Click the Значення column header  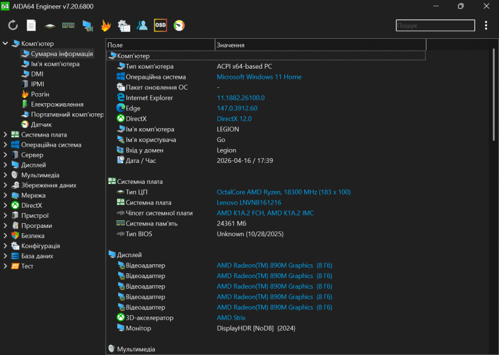(x=320, y=45)
